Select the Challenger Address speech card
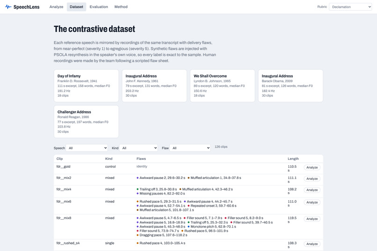The width and height of the screenshot is (377, 251). click(87, 122)
